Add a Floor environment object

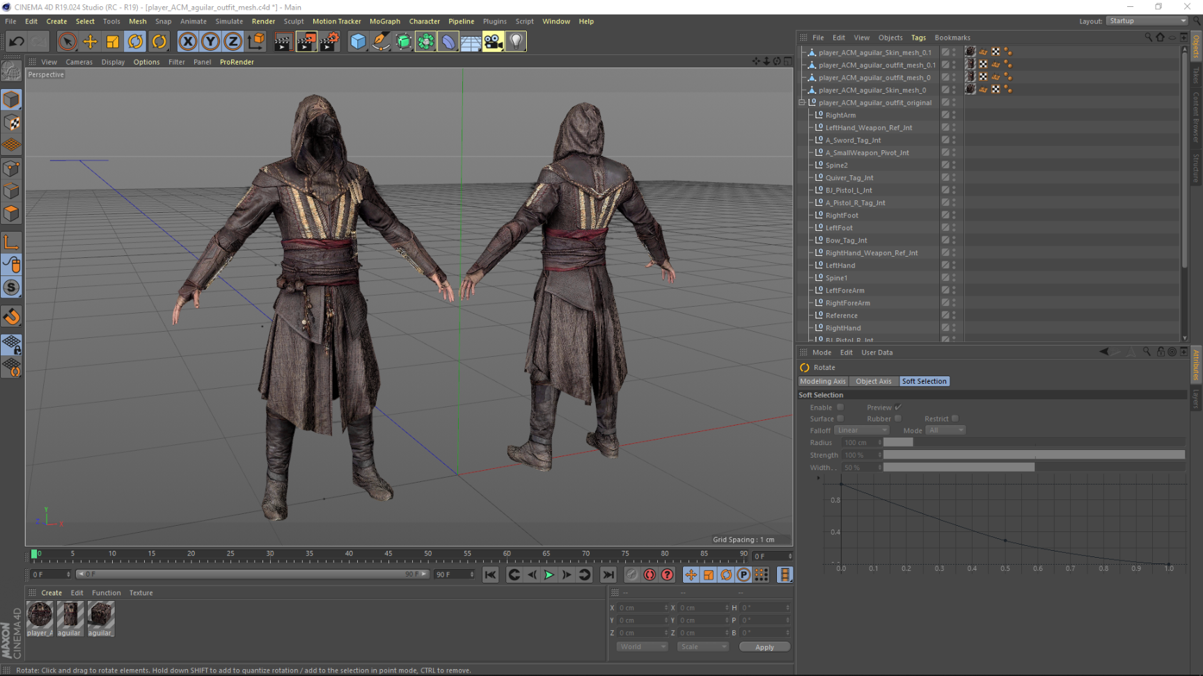point(471,42)
